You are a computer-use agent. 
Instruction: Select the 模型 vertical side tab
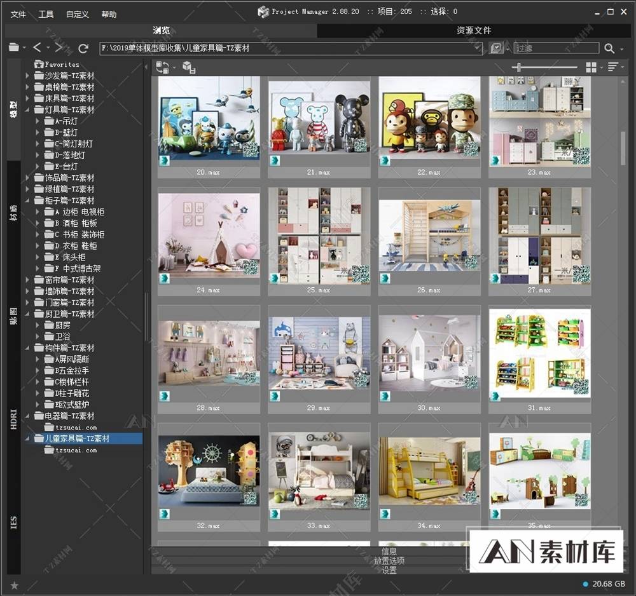pyautogui.click(x=14, y=109)
